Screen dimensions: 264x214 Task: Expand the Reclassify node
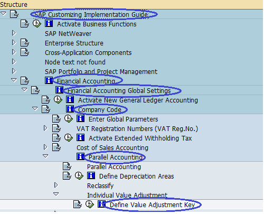(56, 185)
